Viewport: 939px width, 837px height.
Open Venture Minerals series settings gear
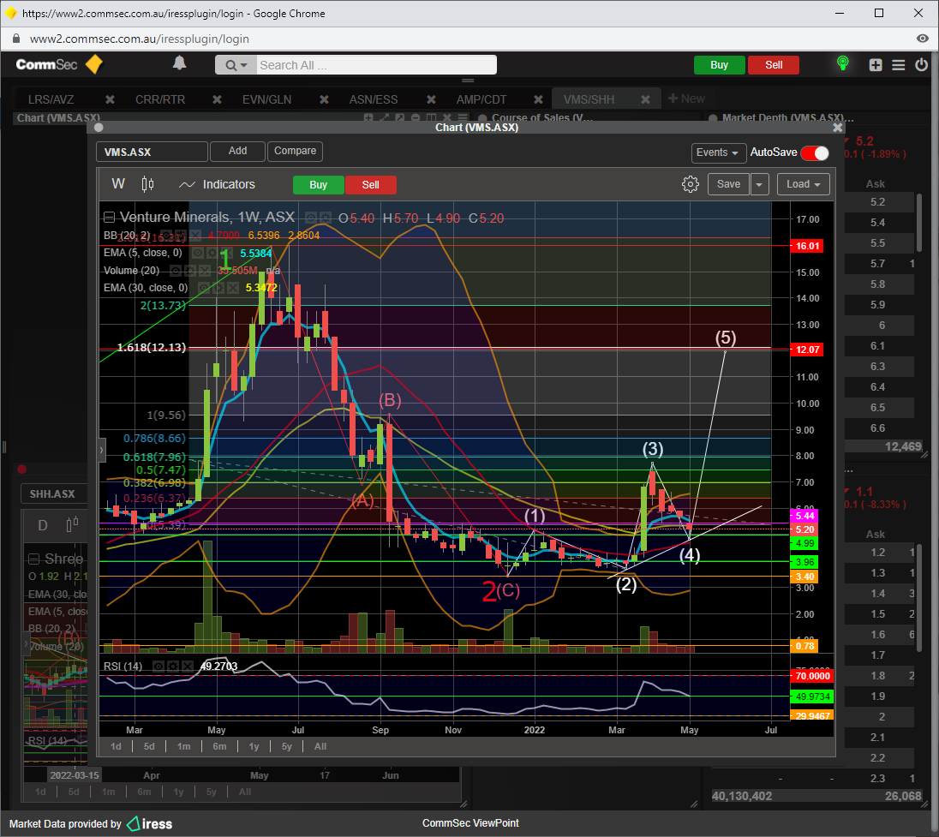[326, 218]
